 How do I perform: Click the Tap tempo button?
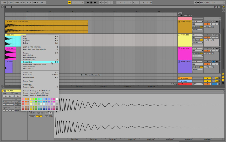pyautogui.click(x=11, y=2)
